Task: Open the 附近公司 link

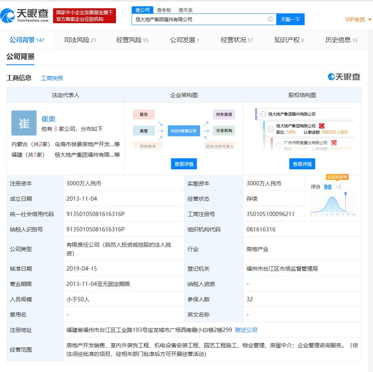Action: coord(246,330)
